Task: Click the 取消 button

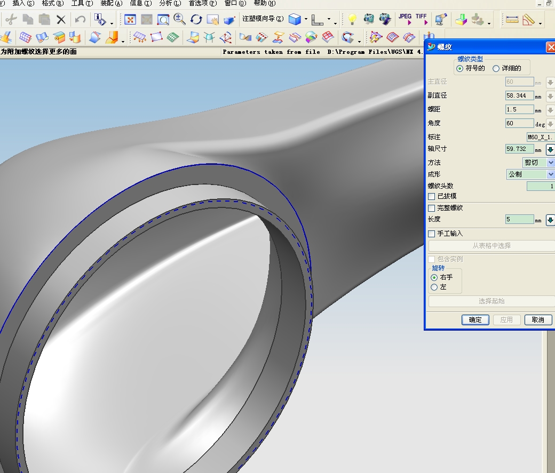Action: click(538, 320)
